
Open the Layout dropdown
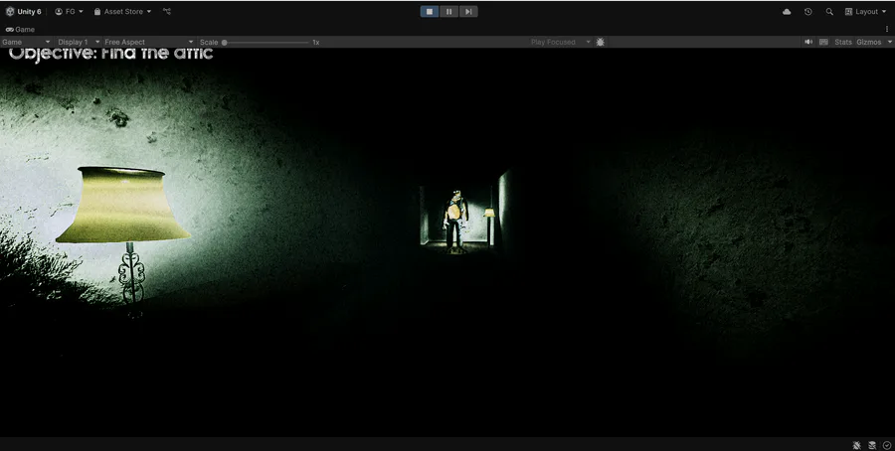(x=865, y=11)
